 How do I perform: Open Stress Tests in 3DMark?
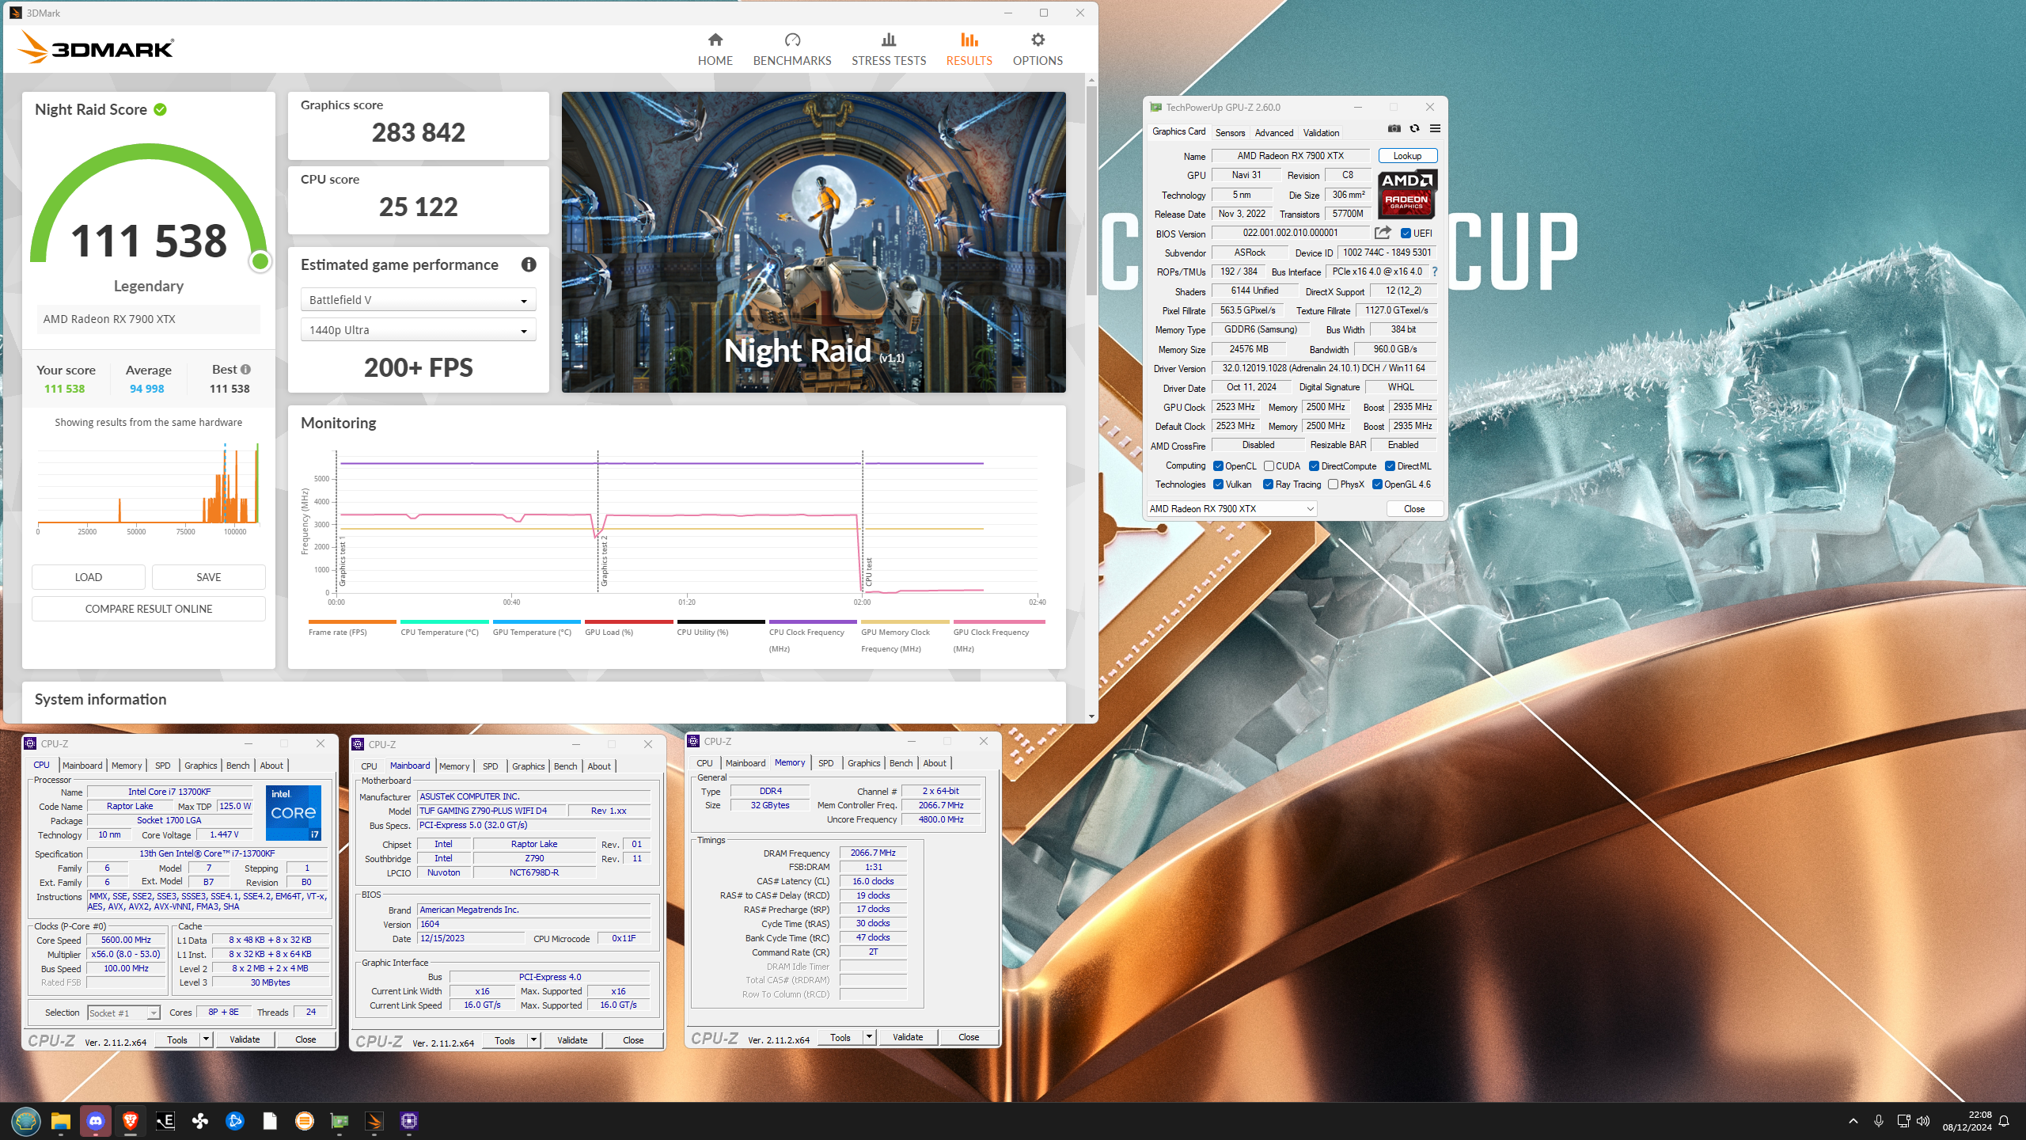pos(889,49)
